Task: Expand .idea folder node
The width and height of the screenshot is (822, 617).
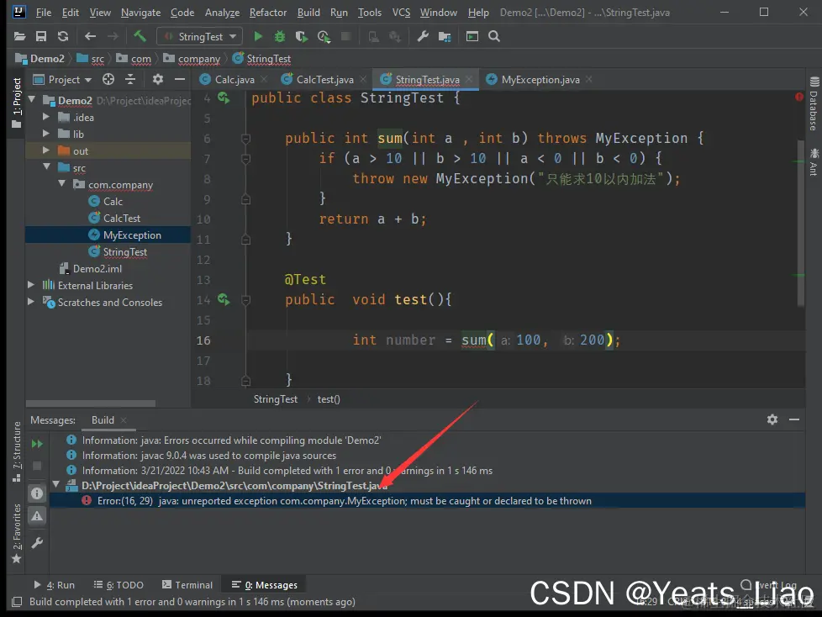Action: pyautogui.click(x=47, y=116)
